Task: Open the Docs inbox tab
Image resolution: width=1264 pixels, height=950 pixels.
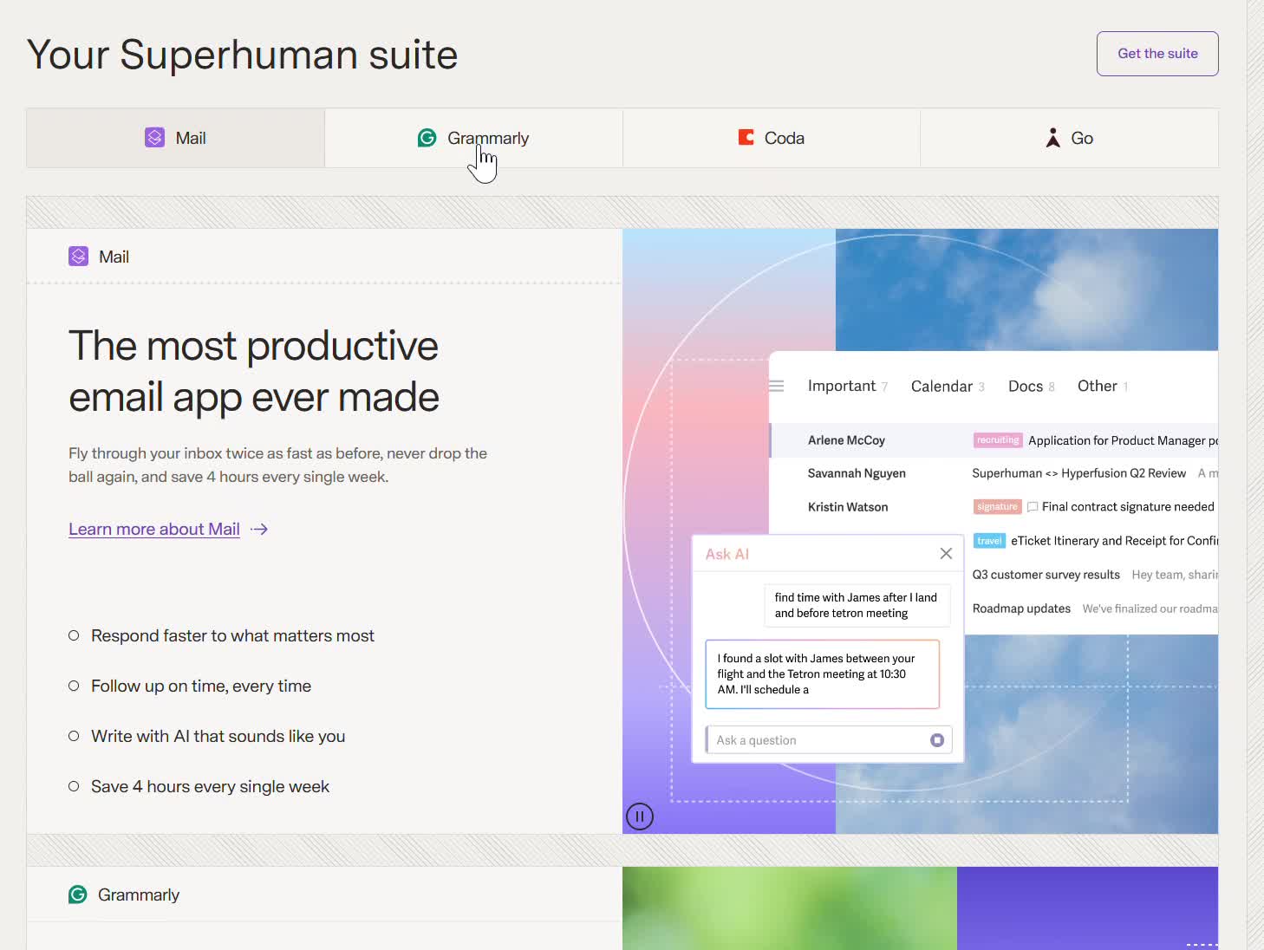Action: click(x=1031, y=386)
